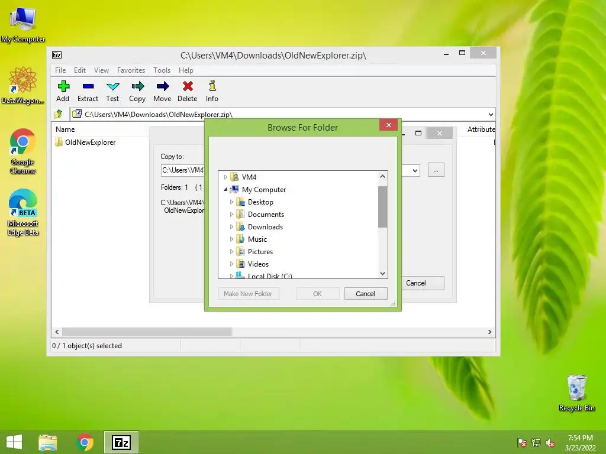Viewport: 606px width, 454px height.
Task: Select Desktop in folder tree
Action: tap(260, 202)
